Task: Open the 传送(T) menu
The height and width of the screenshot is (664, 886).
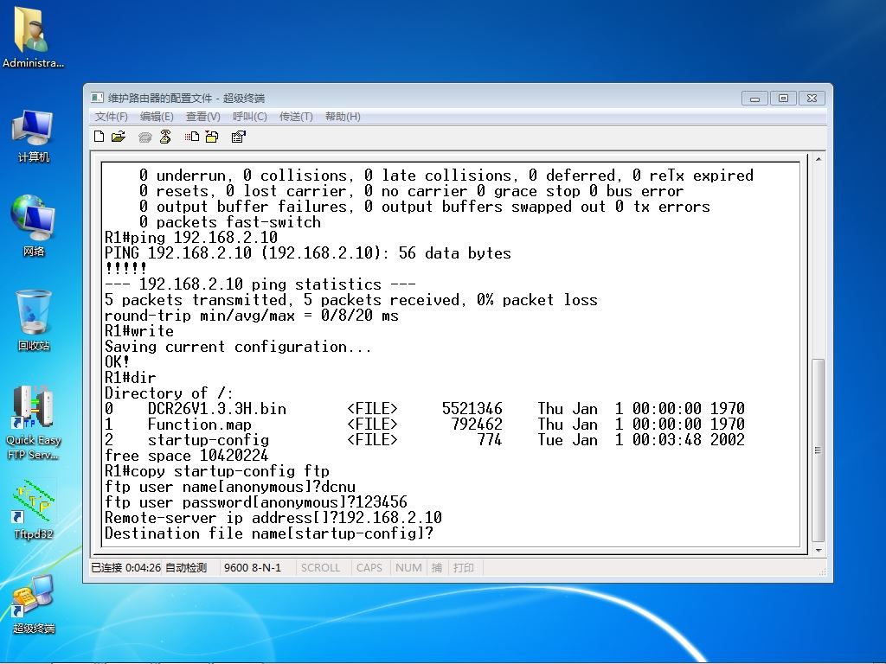Action: click(x=296, y=117)
